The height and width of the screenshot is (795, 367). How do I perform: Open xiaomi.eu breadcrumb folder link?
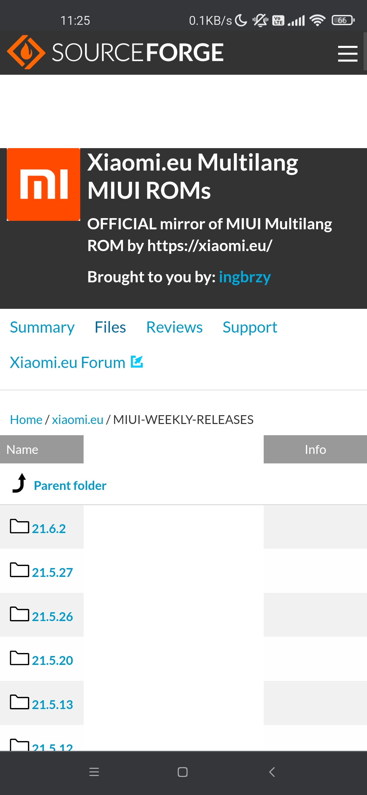77,420
